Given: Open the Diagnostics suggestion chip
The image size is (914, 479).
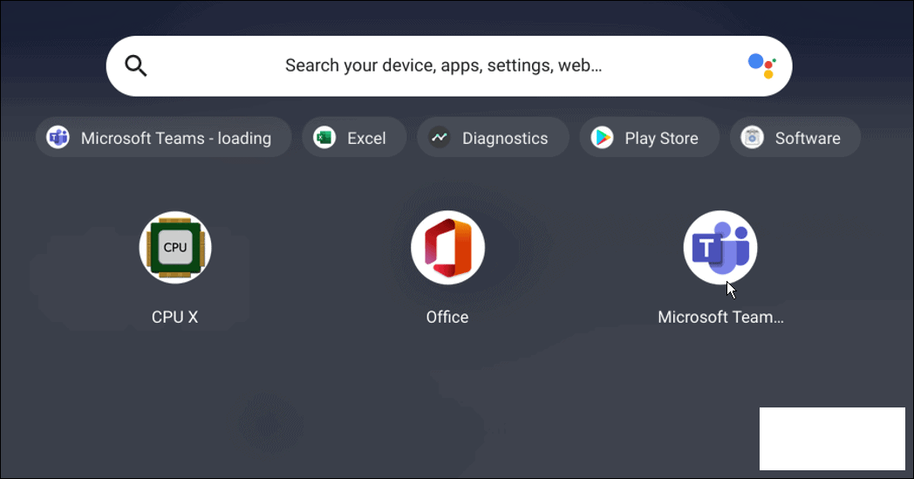Looking at the screenshot, I should (x=493, y=138).
